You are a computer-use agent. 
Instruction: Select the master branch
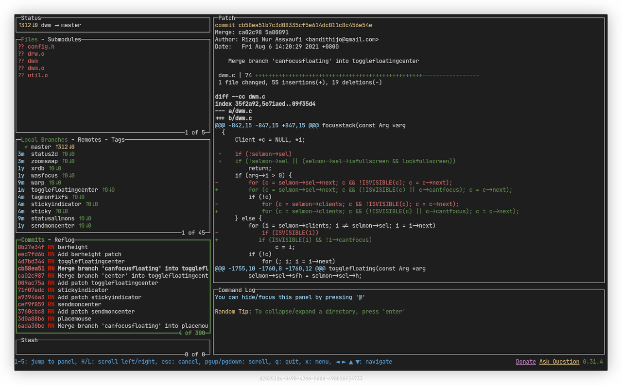(41, 147)
